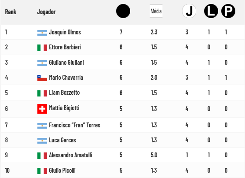Screen dimensions: 245x178
Task: Click the L circle column icon
Action: pyautogui.click(x=211, y=11)
